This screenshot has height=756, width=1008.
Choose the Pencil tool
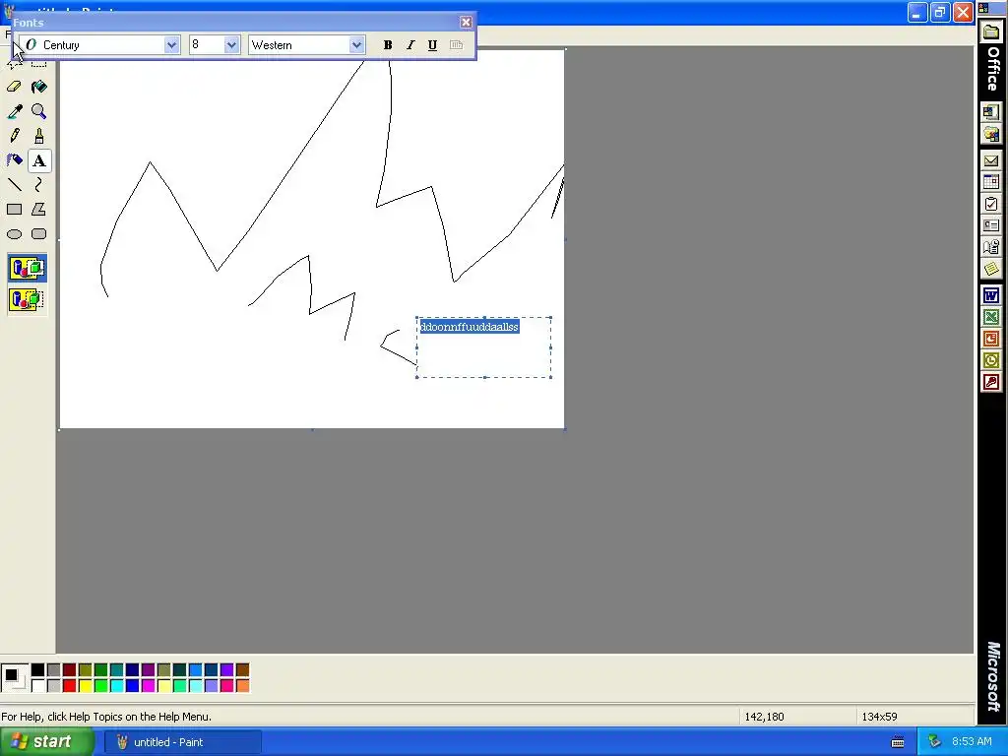point(14,136)
